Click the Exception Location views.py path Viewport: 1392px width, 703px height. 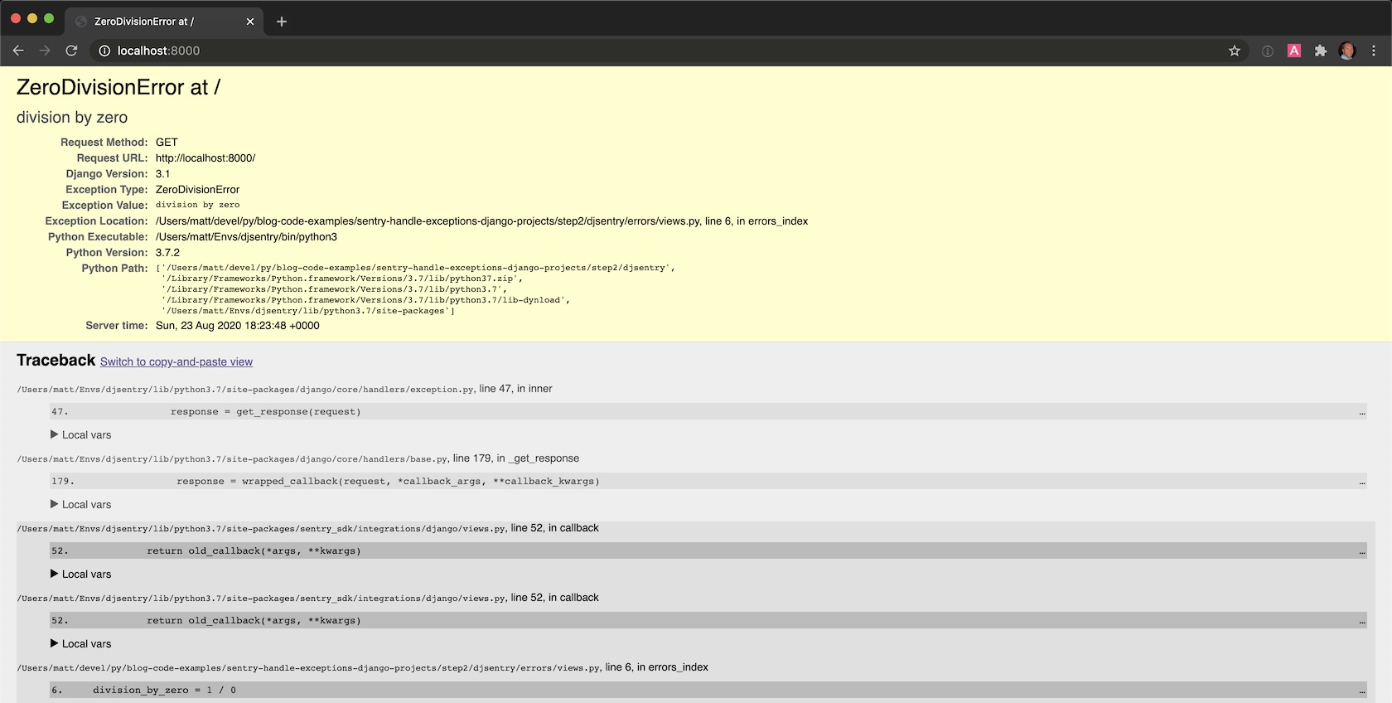pyautogui.click(x=481, y=221)
